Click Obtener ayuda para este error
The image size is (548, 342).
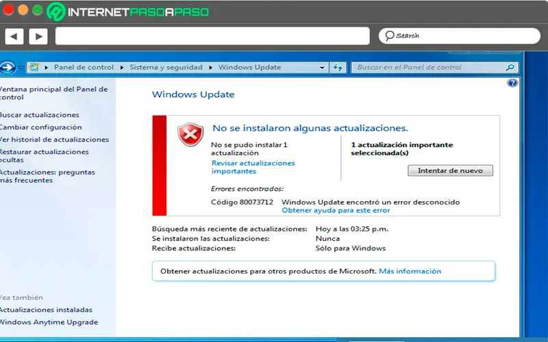336,210
